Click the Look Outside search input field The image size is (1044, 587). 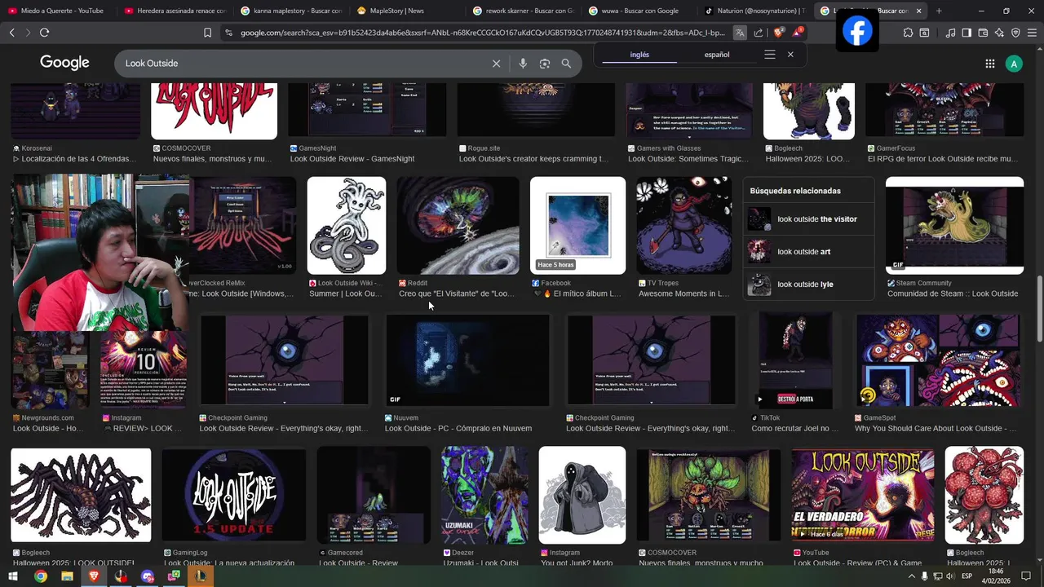[302, 63]
